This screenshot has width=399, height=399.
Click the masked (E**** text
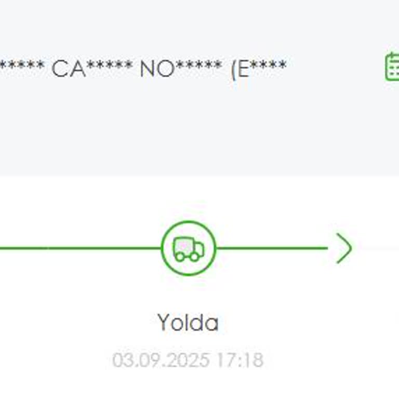click(259, 68)
